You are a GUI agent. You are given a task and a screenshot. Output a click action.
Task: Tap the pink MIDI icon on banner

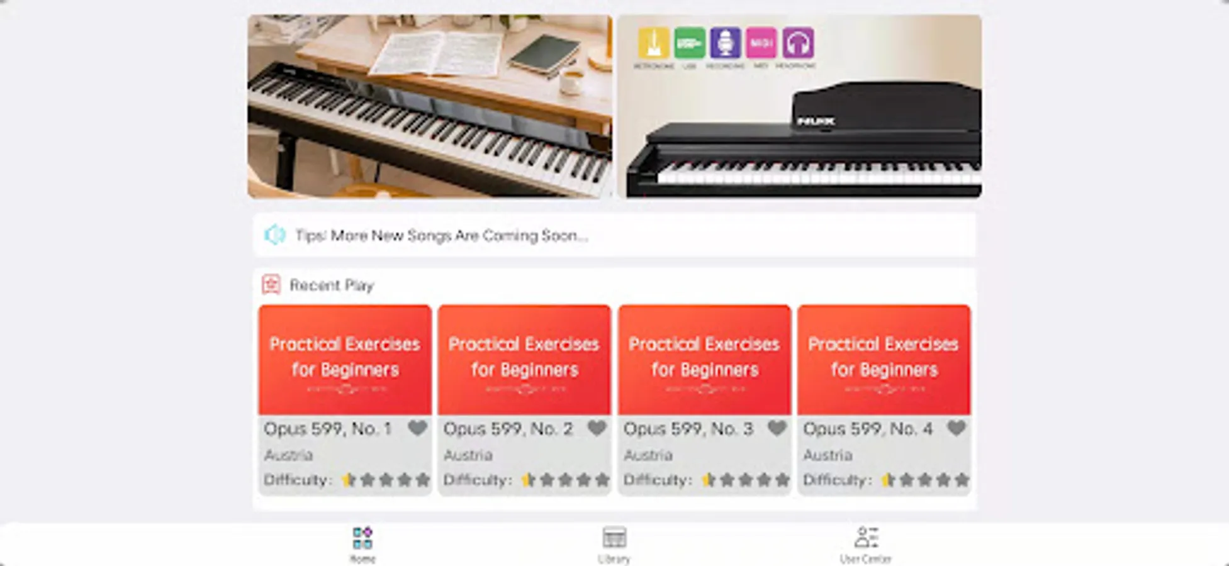coord(761,43)
